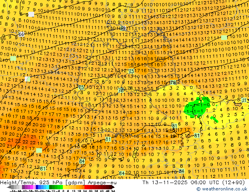
Task: Pick the cyan legend swatch
Action: click(48, 187)
